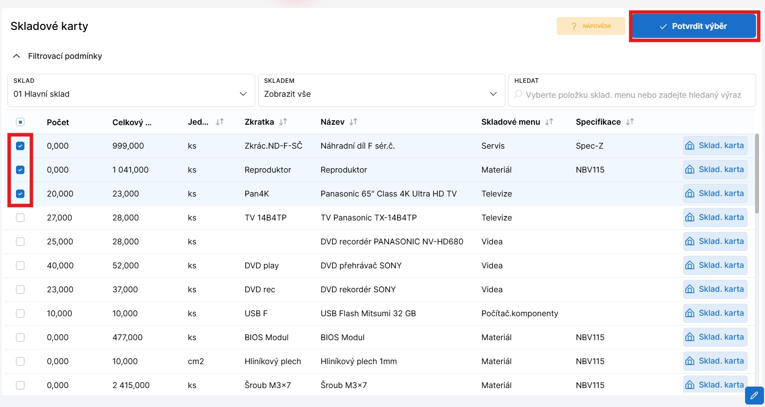
Task: Select the Zkrác.ND-F-SČ abbreviation cell
Action: point(274,146)
